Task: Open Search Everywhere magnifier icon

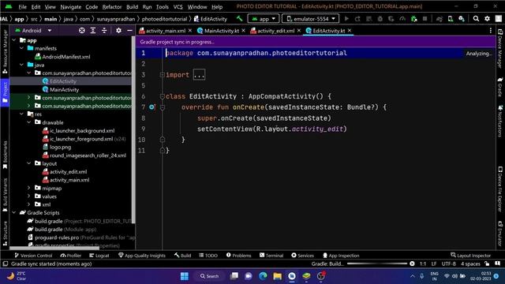Action: 476,19
